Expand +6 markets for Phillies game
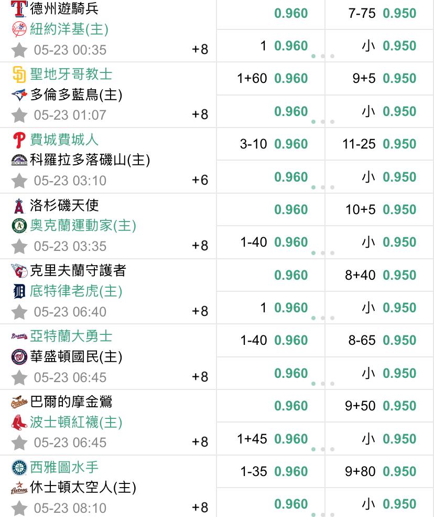Image resolution: width=434 pixels, height=517 pixels. pyautogui.click(x=200, y=180)
